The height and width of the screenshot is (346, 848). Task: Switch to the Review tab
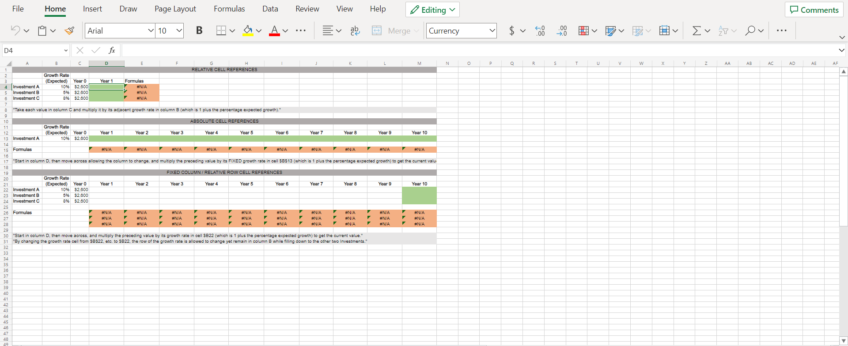307,9
